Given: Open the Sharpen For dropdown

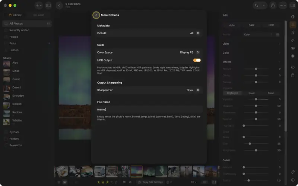Looking at the screenshot, I should click(x=149, y=90).
